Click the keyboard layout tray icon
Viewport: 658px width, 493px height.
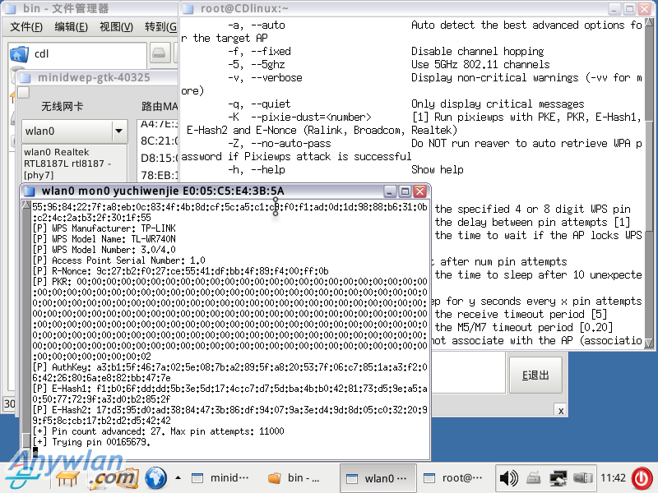(533, 478)
